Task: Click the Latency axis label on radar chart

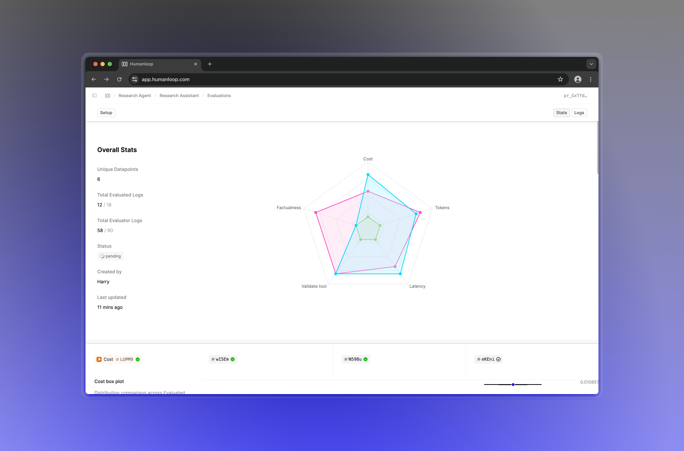Action: coord(417,286)
